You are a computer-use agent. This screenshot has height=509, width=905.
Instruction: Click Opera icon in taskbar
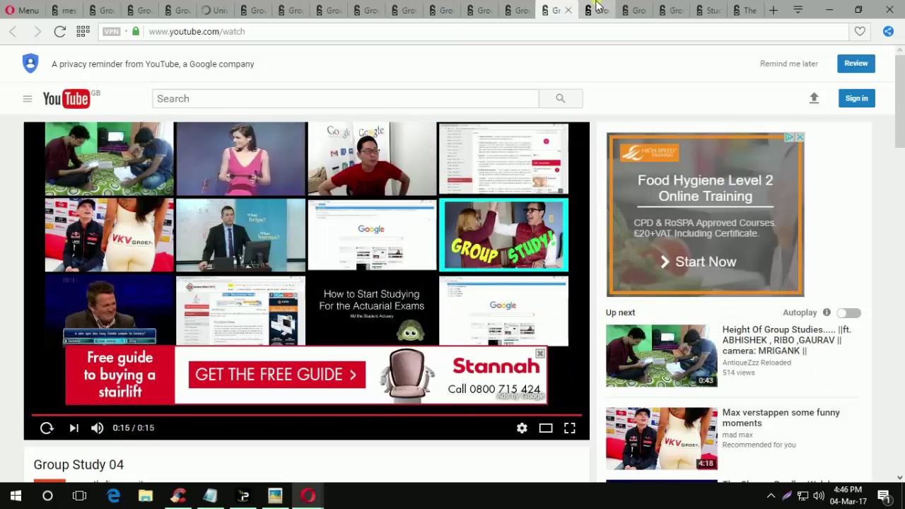click(308, 496)
